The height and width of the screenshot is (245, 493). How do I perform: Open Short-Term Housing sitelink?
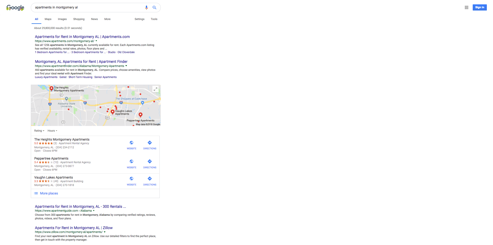coord(80,77)
